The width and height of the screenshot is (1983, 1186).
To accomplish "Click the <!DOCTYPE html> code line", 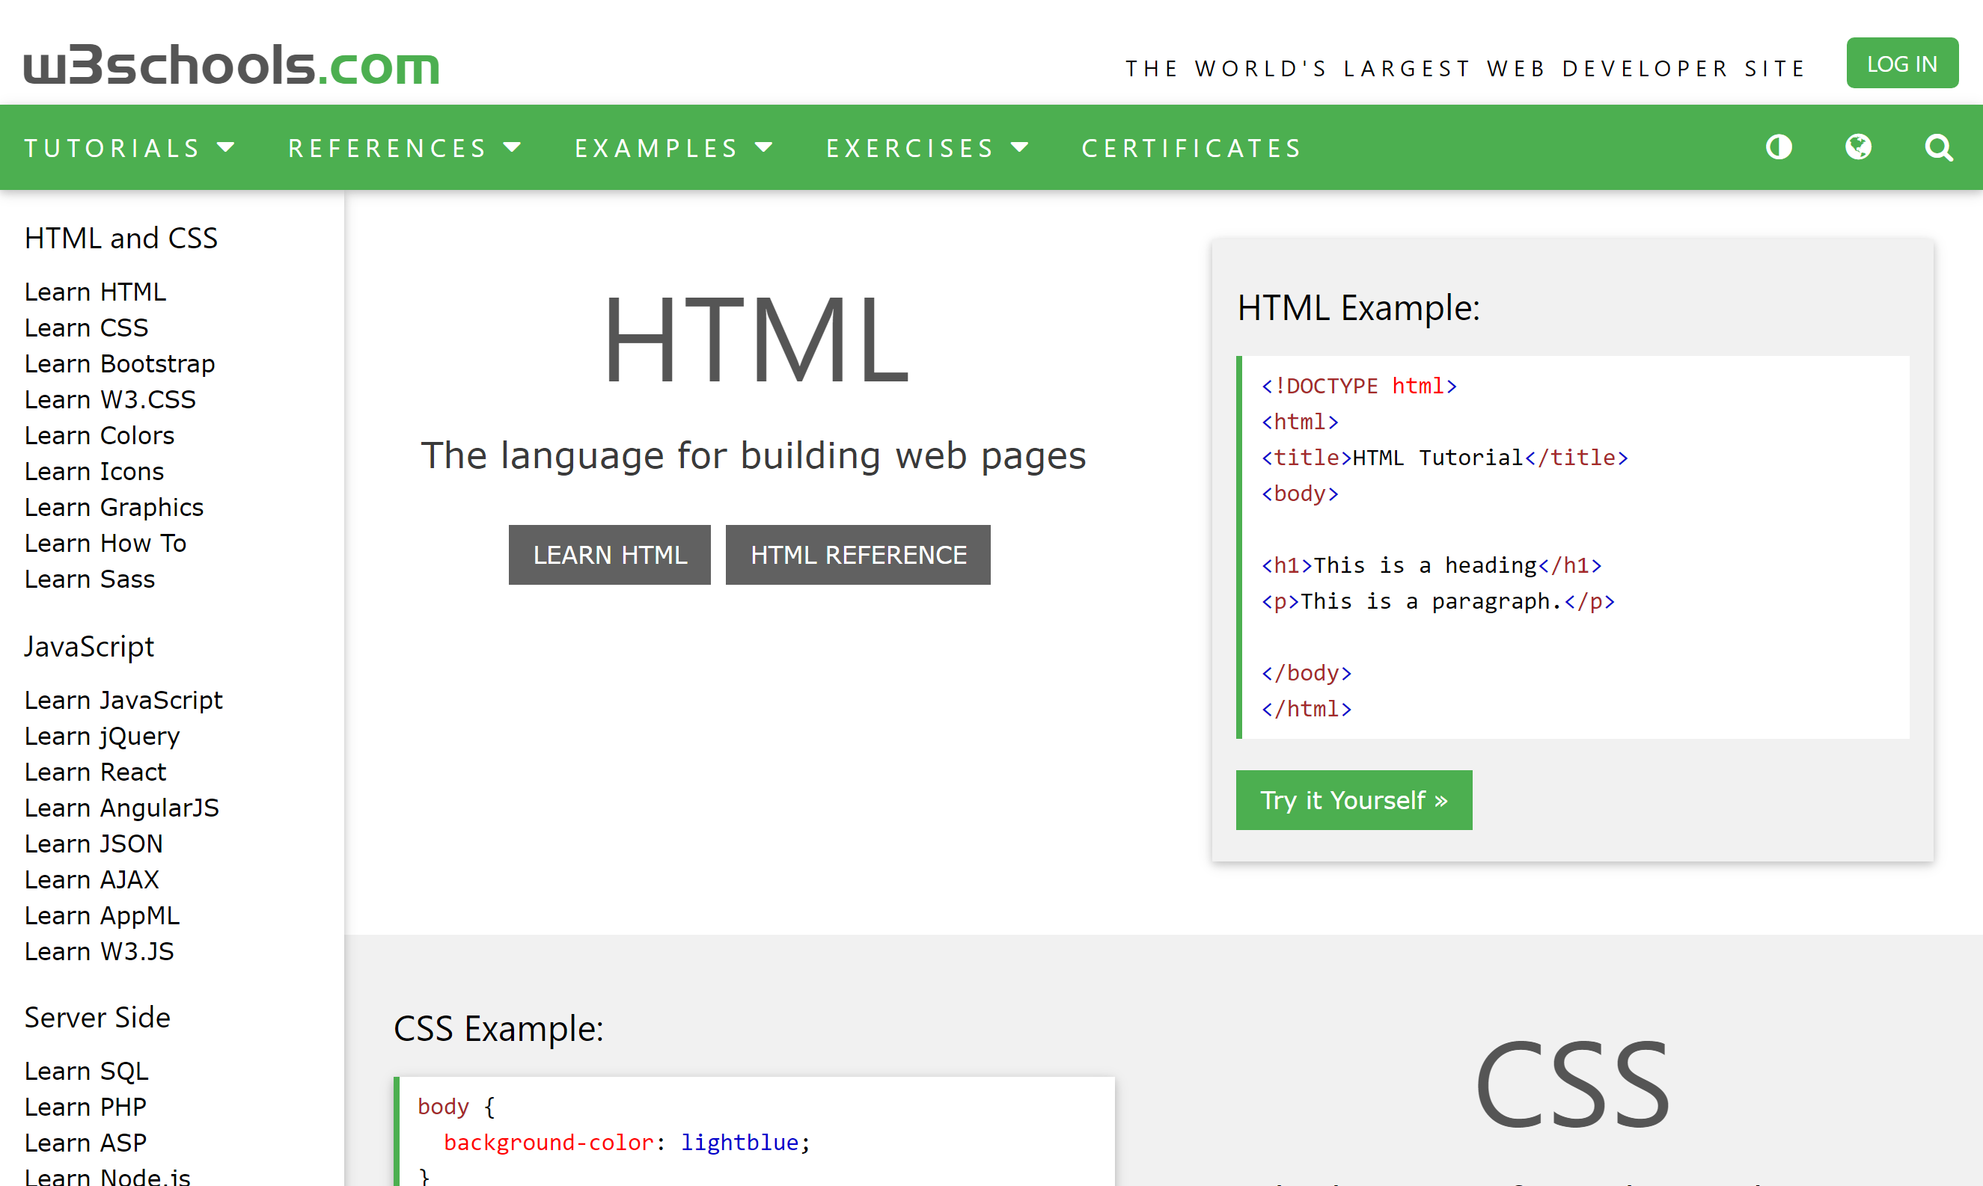I will [x=1360, y=386].
